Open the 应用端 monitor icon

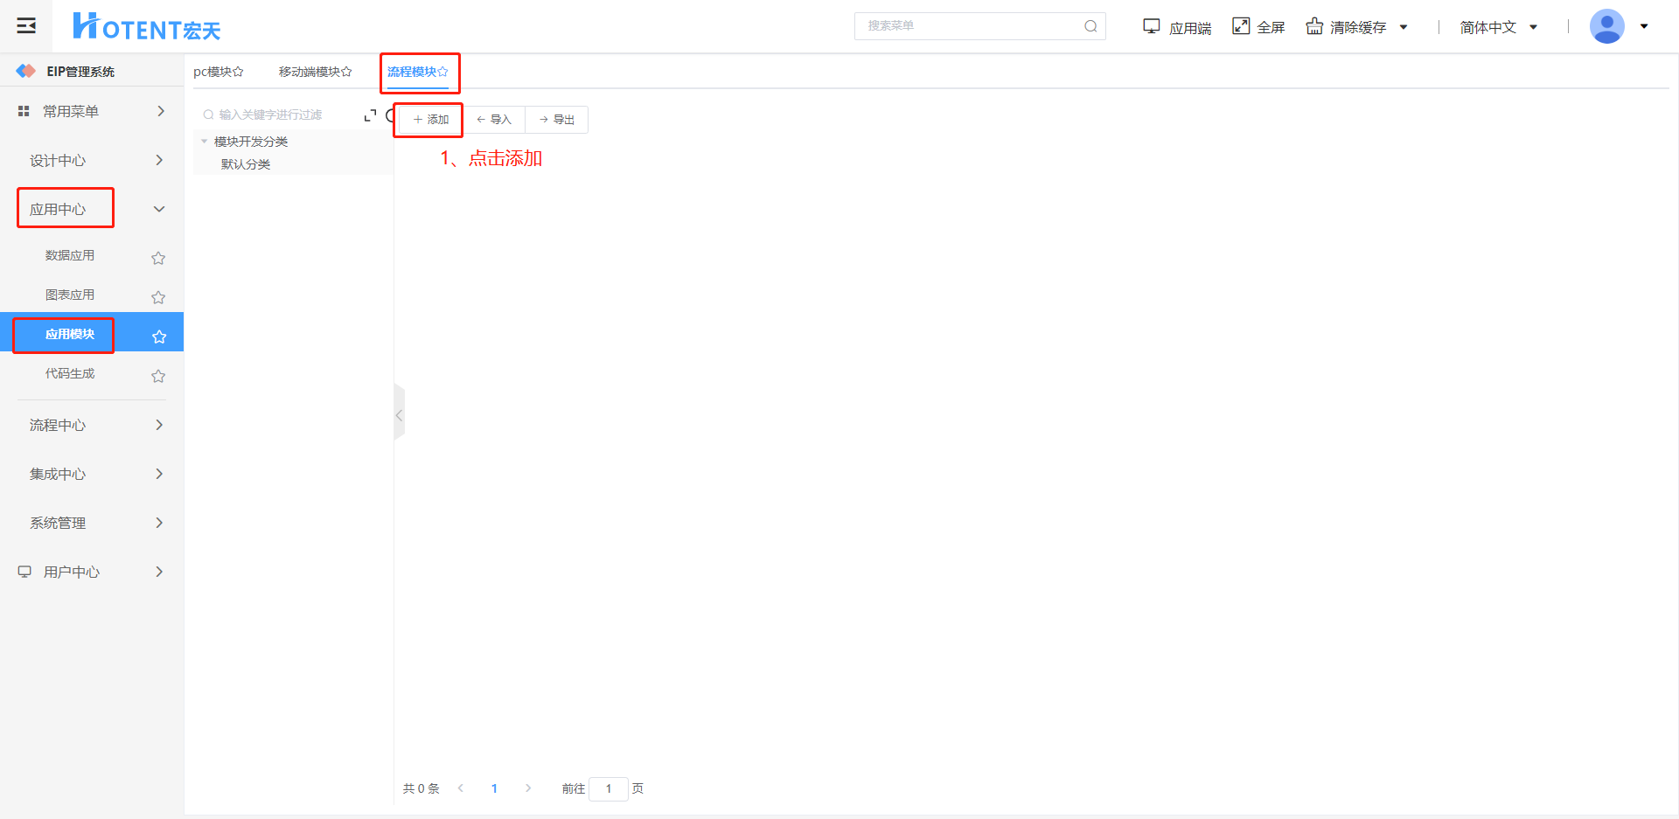1152,26
